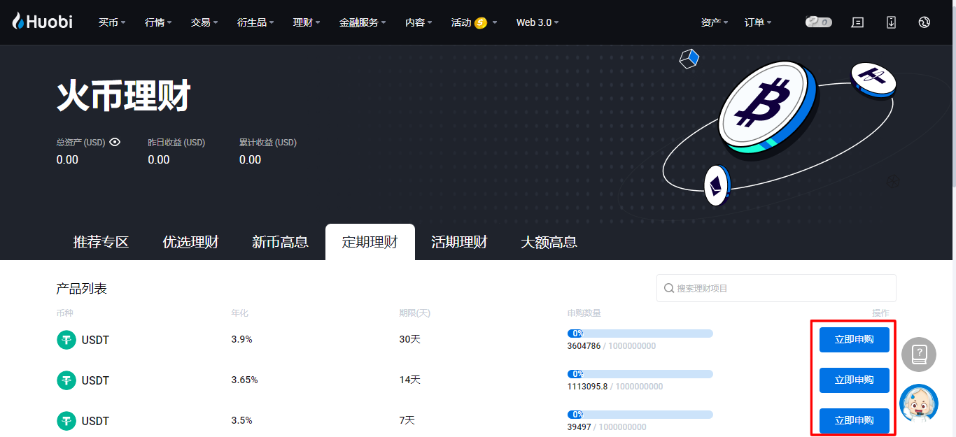Click the 3.5% annual rate value
956x437 pixels.
pos(242,420)
